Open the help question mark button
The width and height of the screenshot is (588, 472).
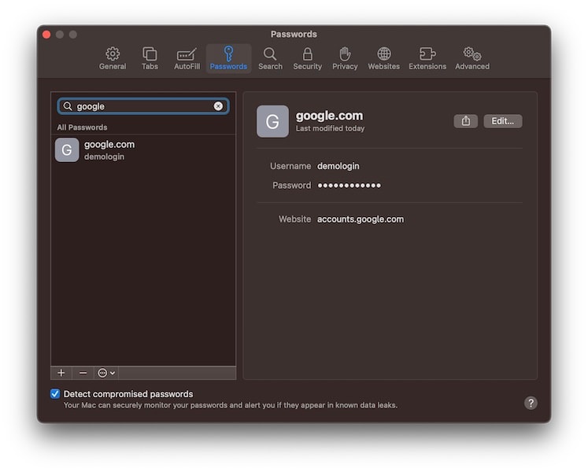(531, 403)
